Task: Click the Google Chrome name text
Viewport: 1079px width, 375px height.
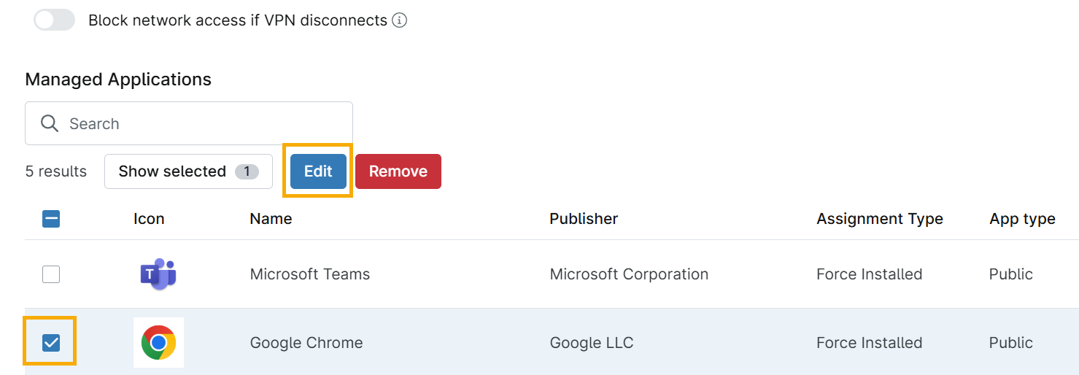Action: tap(306, 342)
